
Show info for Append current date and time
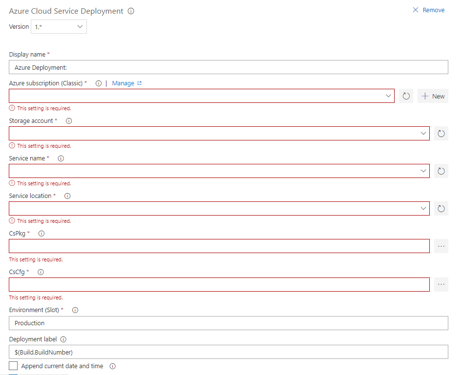[112, 366]
